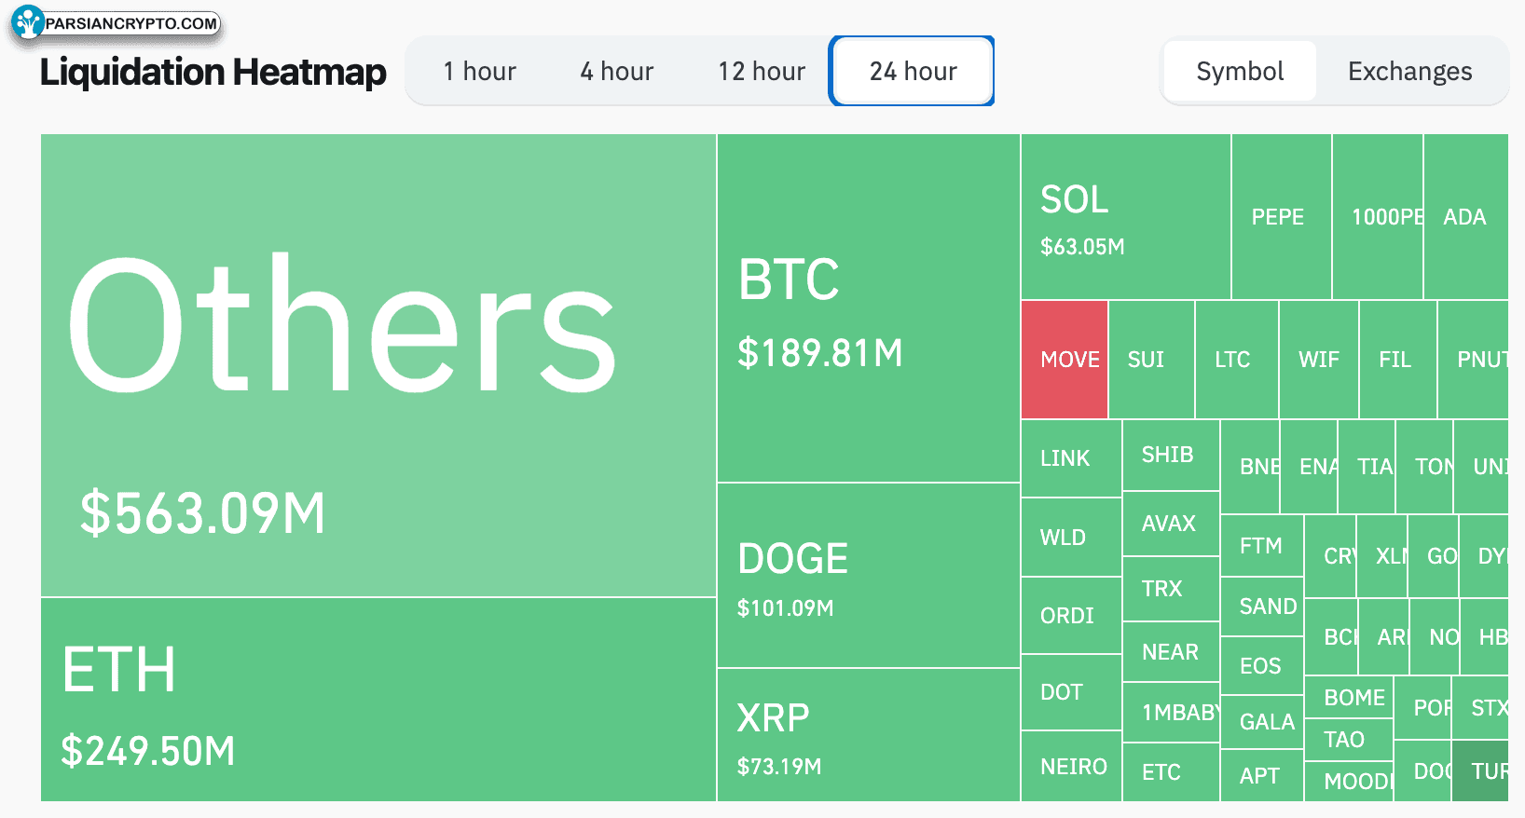This screenshot has height=818, width=1525.
Task: Toggle view to Symbol
Action: (1240, 71)
